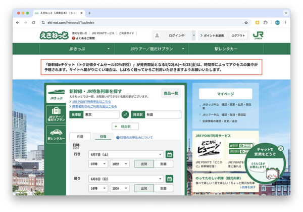
Task: Bookmark this page with the star icon
Action: tap(246, 23)
